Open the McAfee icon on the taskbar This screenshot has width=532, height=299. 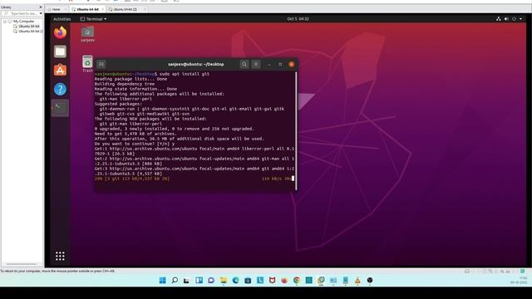pyautogui.click(x=272, y=280)
